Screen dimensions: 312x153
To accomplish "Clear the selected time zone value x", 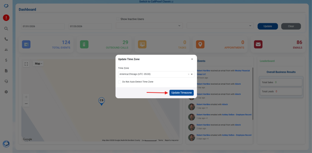I will tap(188, 74).
